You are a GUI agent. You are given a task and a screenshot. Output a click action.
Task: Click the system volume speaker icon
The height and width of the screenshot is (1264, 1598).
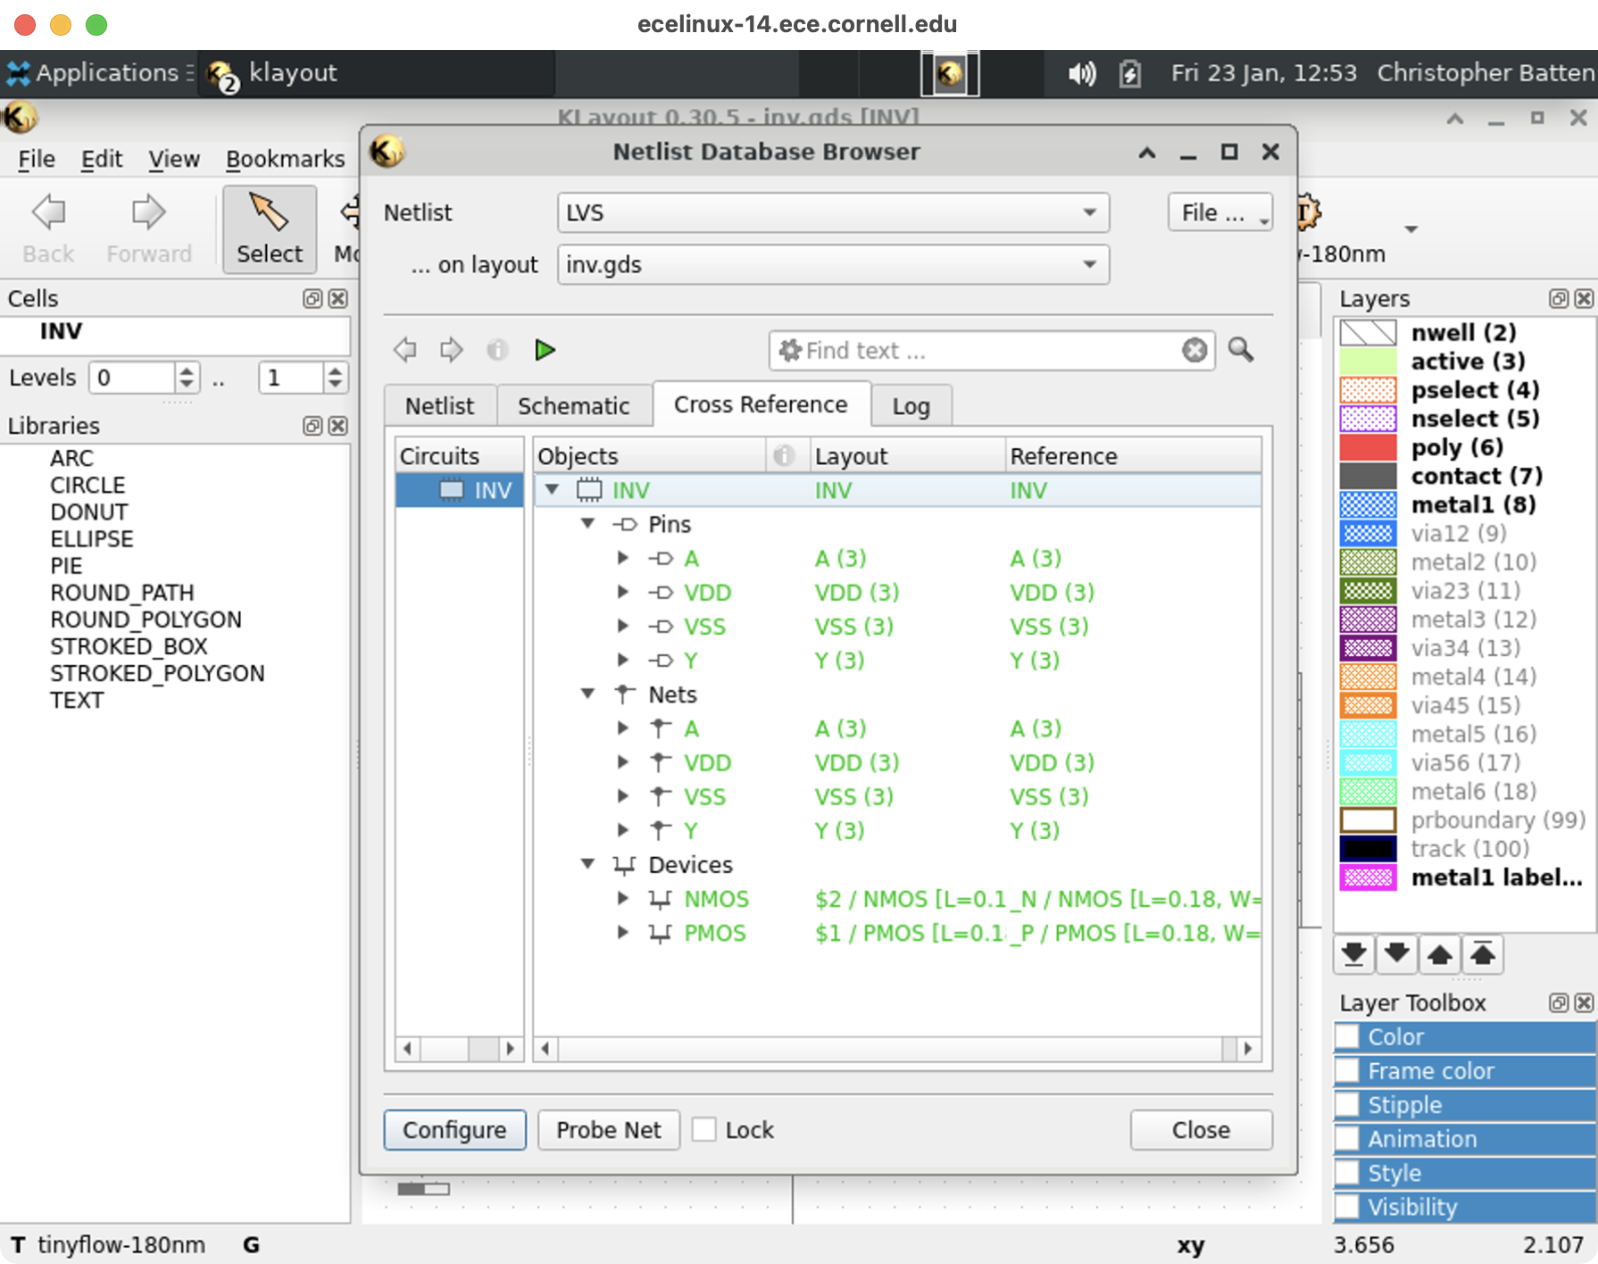tap(1082, 73)
